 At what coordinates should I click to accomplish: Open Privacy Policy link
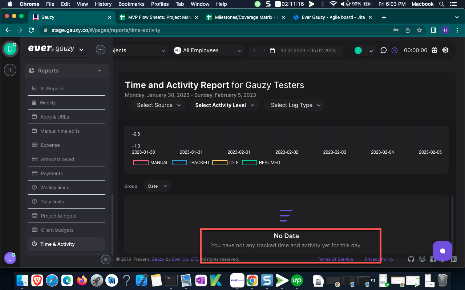pyautogui.click(x=379, y=259)
